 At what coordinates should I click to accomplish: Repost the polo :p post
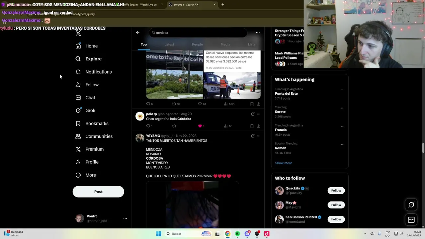pos(174,126)
